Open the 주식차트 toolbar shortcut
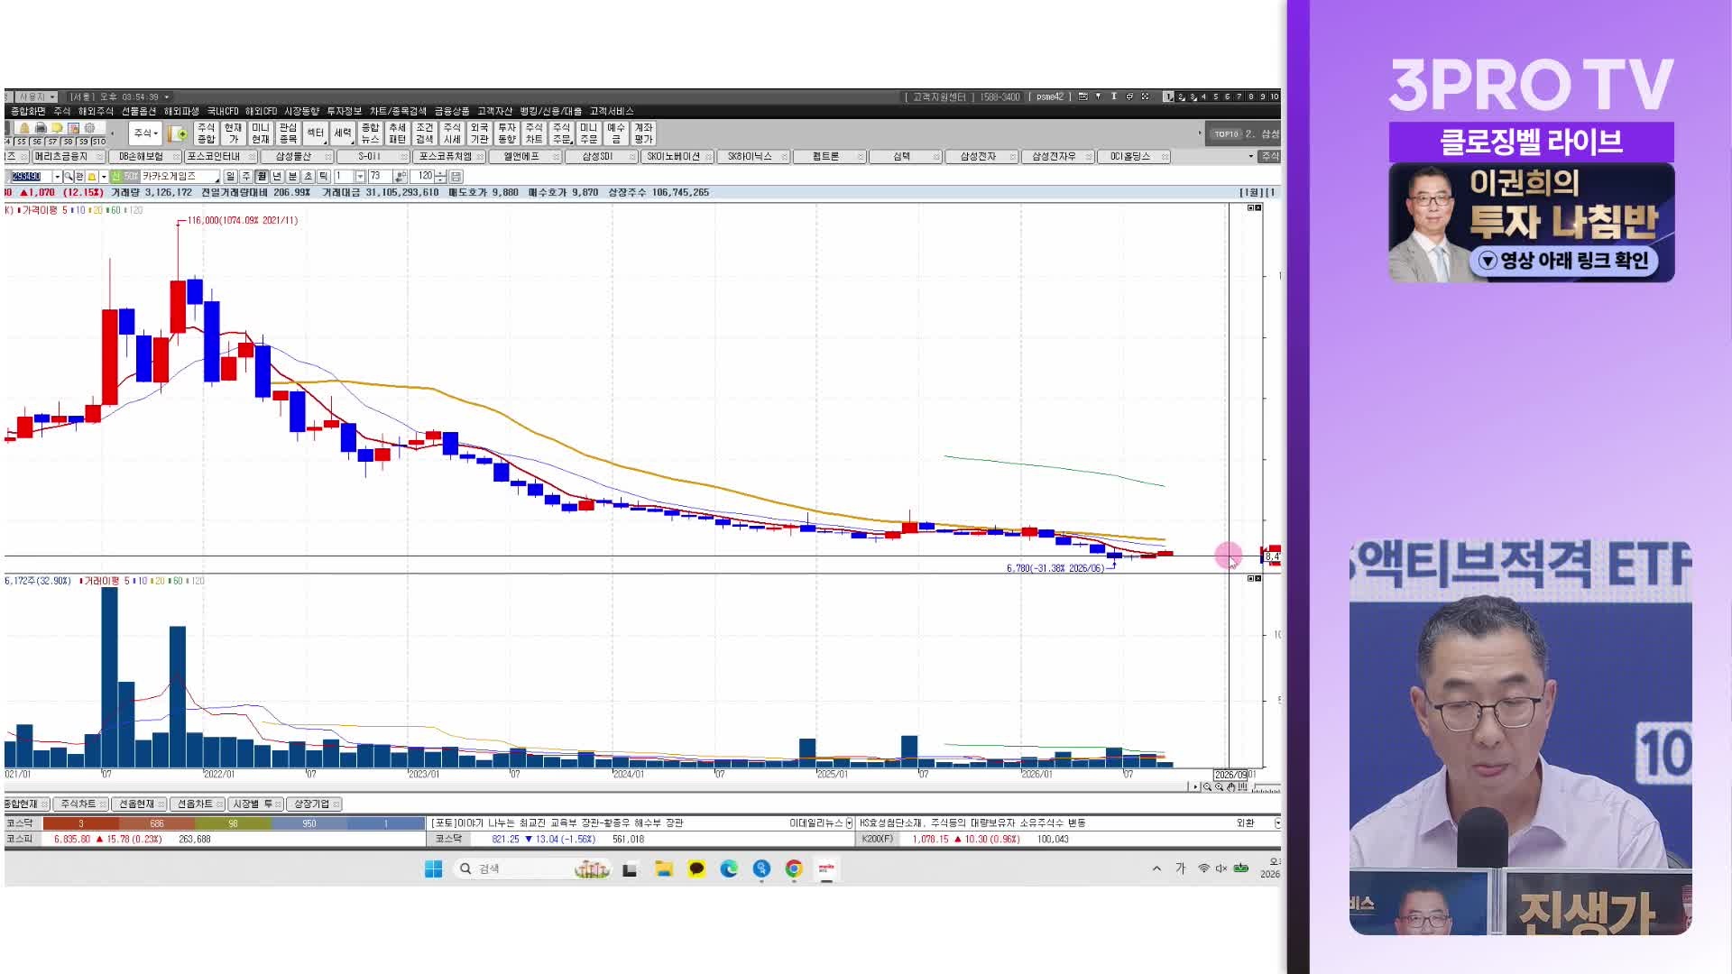This screenshot has height=974, width=1732. [534, 133]
